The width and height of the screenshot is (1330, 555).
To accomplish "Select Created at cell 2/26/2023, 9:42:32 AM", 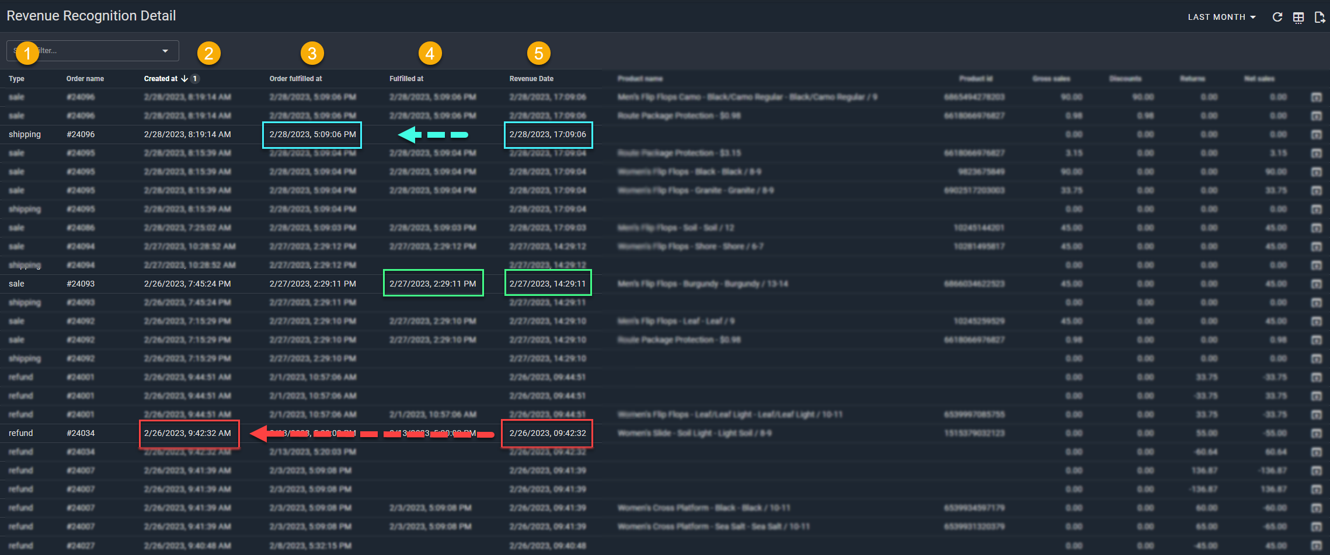I will click(187, 433).
